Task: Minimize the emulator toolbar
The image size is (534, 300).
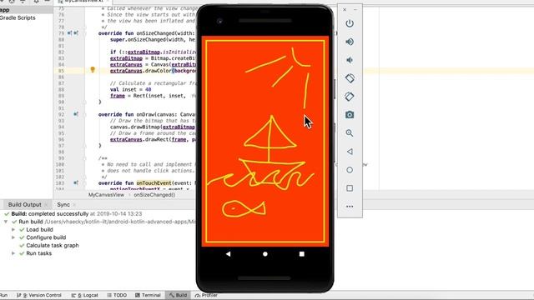Action: pyautogui.click(x=355, y=9)
